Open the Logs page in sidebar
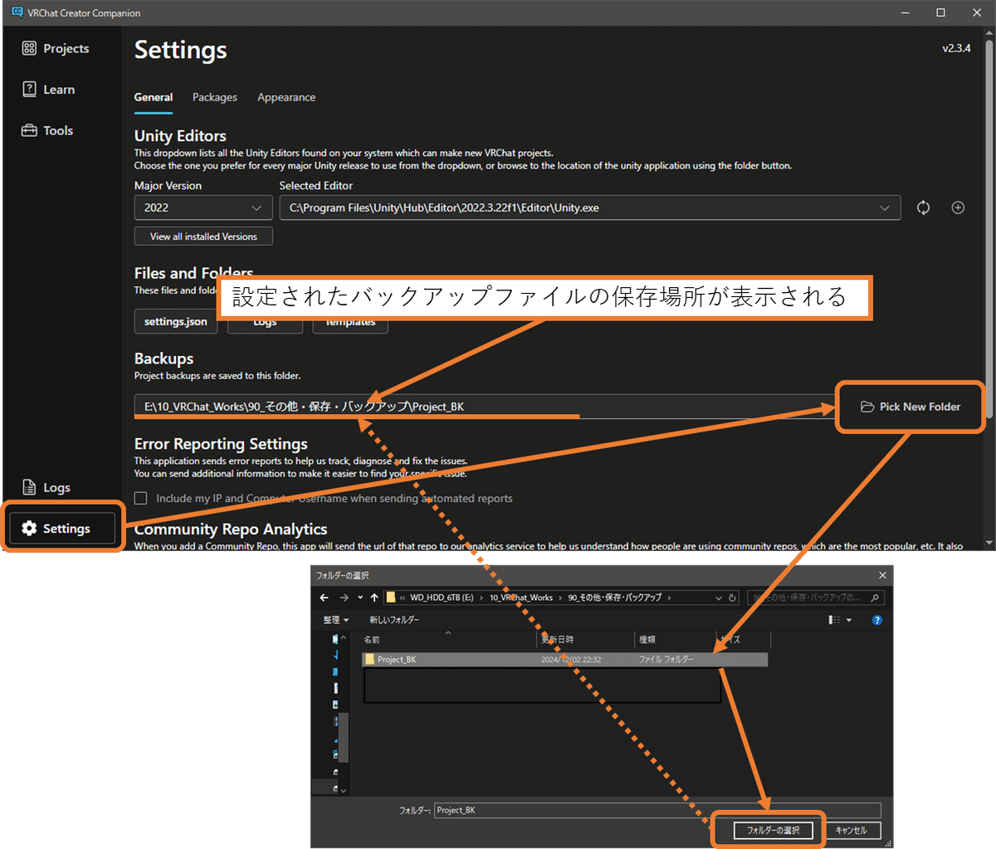The width and height of the screenshot is (996, 849). click(x=46, y=487)
